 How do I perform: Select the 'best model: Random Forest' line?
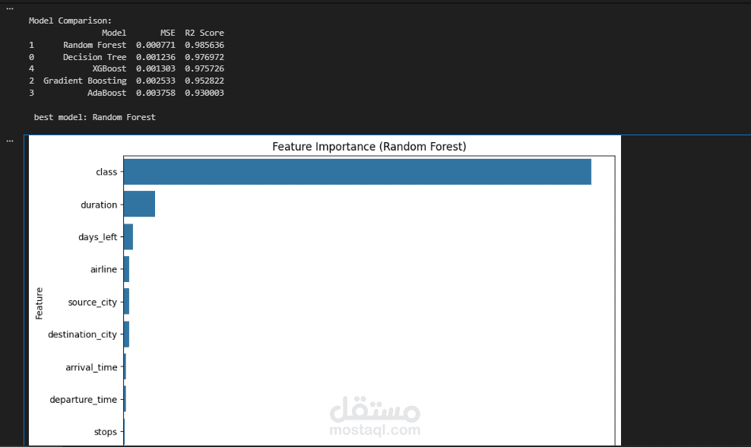[x=95, y=117]
